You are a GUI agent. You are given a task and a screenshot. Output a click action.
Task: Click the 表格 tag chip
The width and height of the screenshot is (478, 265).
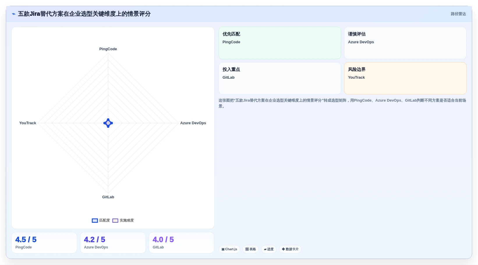click(x=251, y=249)
